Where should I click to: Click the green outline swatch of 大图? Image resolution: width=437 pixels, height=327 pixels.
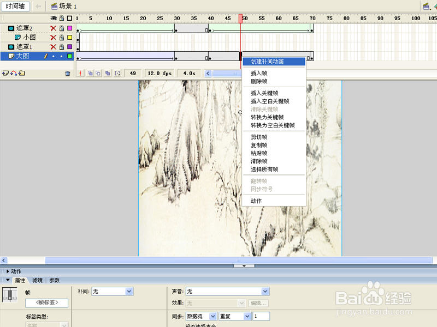coord(70,56)
